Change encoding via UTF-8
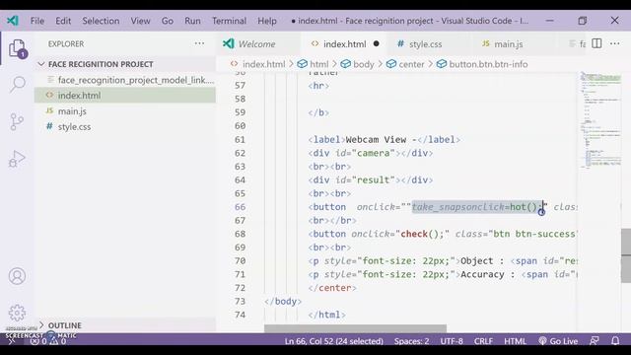The image size is (631, 355). (452, 341)
